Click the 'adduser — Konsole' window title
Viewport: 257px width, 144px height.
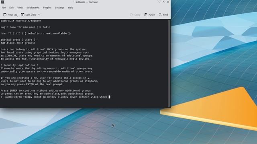[86, 2]
